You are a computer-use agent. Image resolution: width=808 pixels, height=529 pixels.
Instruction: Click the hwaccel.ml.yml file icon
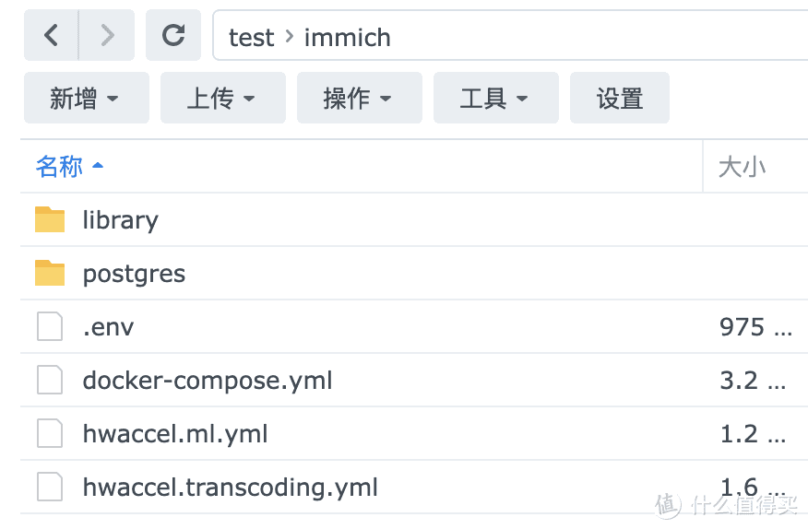(x=50, y=434)
